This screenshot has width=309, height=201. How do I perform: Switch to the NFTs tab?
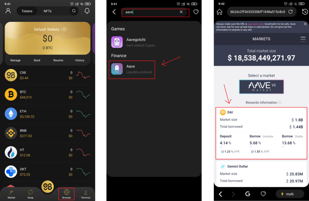coord(47,11)
